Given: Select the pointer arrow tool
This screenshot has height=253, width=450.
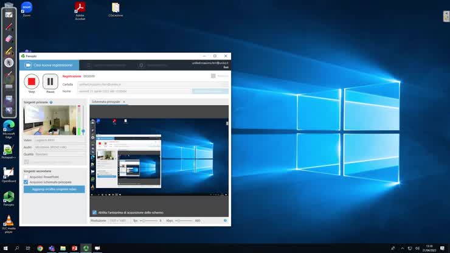Looking at the screenshot, I should coord(9,63).
